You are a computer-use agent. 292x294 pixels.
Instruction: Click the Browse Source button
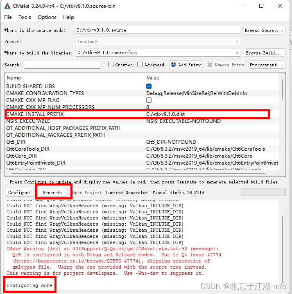pyautogui.click(x=265, y=30)
